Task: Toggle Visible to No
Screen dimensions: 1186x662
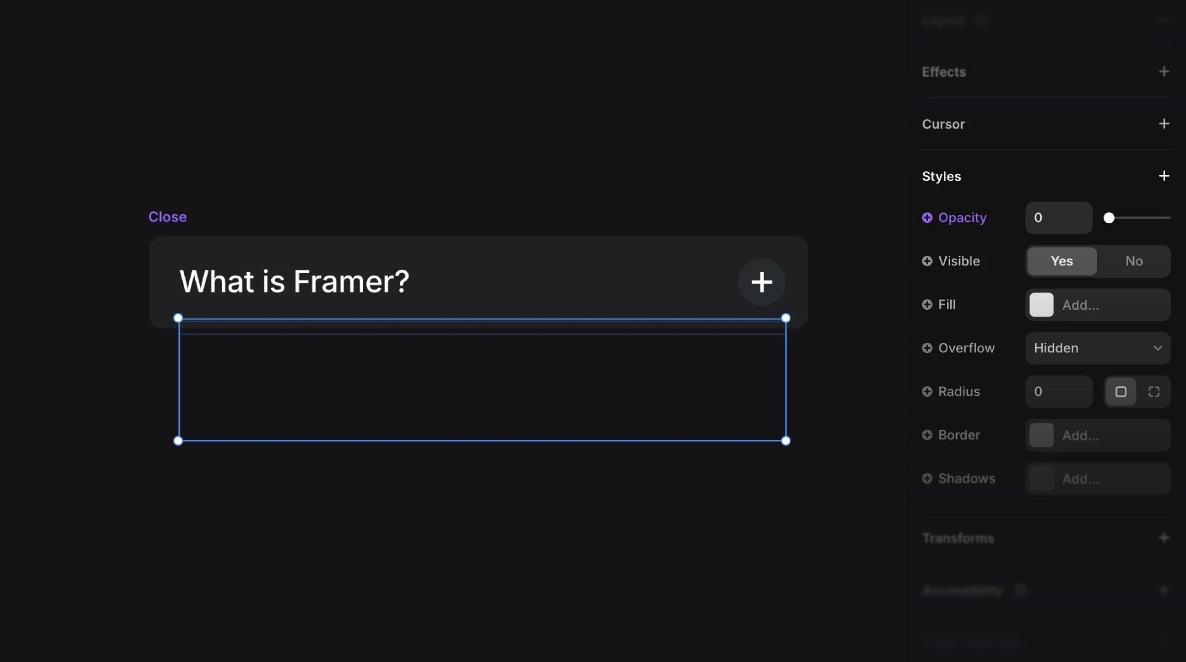Action: [x=1134, y=260]
